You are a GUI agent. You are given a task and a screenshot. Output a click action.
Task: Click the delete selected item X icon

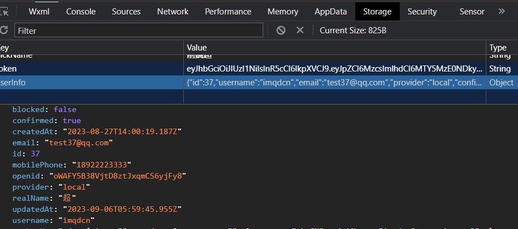coord(300,30)
